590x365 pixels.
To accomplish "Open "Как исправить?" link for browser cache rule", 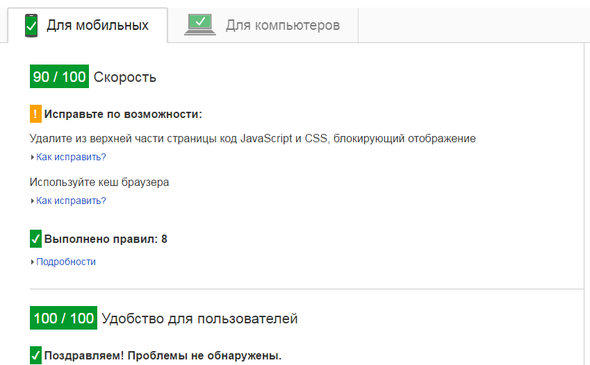I will [x=71, y=201].
